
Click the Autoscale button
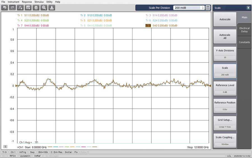pos(225,19)
